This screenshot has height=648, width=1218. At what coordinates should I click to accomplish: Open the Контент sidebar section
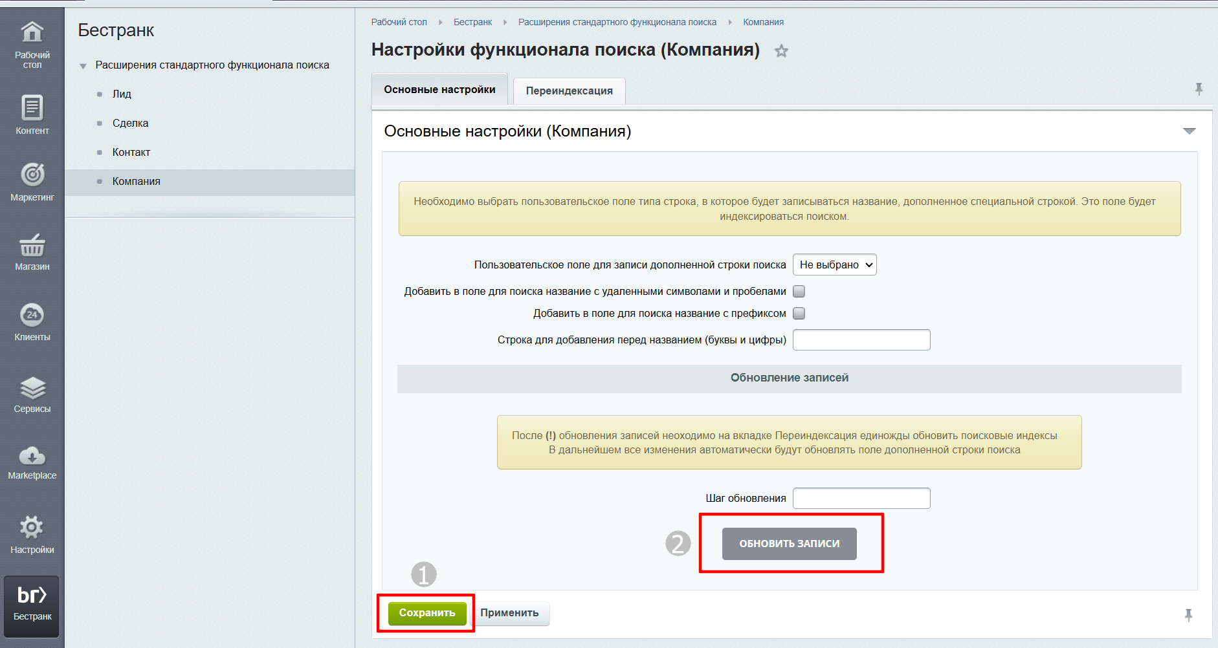click(x=32, y=109)
